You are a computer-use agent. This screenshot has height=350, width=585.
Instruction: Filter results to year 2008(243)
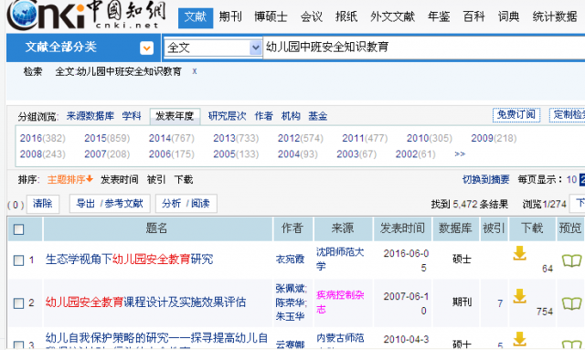point(43,154)
